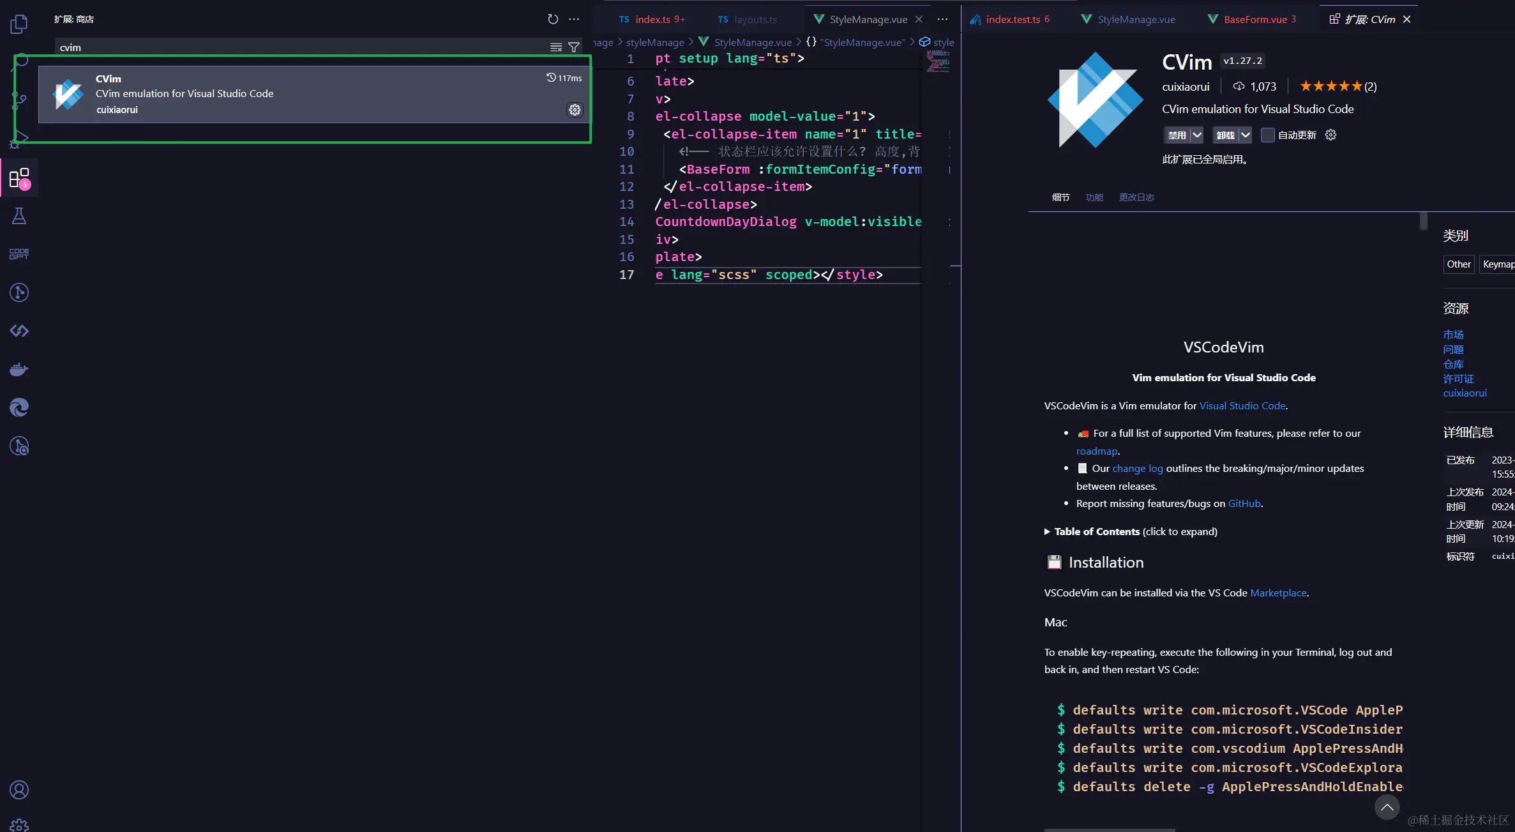Refresh the extensions list

coord(553,19)
